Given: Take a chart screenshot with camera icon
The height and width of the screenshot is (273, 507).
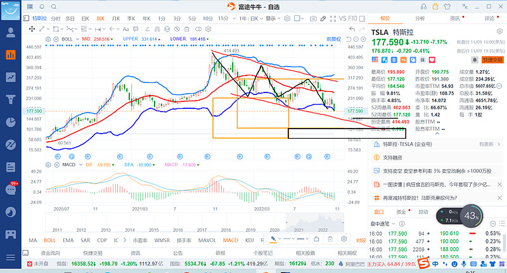Looking at the screenshot, I should 313,19.
